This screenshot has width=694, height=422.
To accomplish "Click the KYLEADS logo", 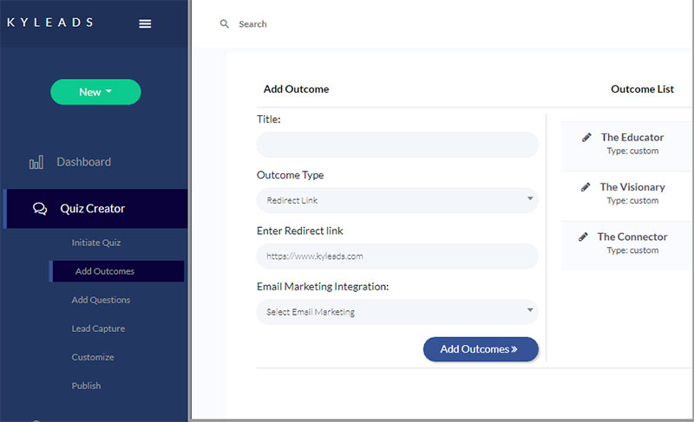I will pos(50,23).
